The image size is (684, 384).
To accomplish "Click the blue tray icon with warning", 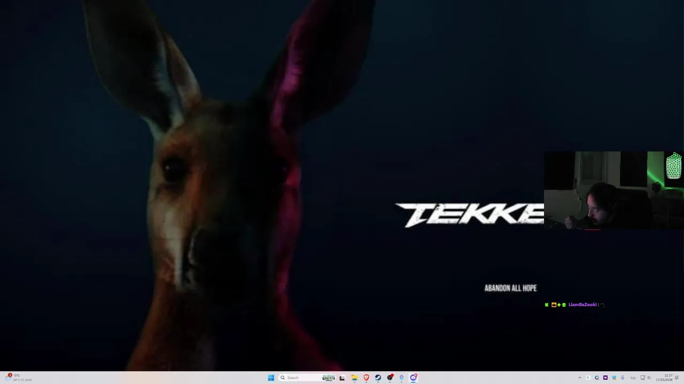I will [x=614, y=378].
